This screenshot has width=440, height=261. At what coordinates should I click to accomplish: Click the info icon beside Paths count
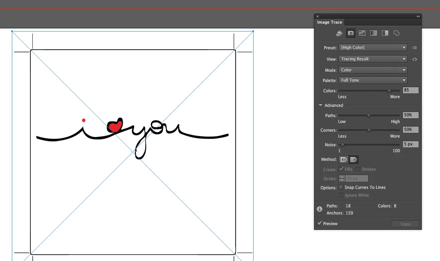(x=320, y=209)
